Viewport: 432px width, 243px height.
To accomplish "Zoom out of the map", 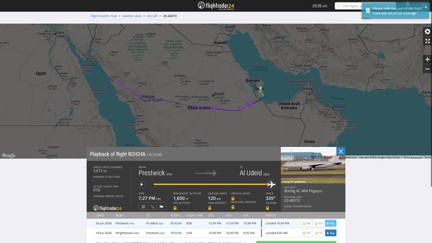I will tap(427, 69).
